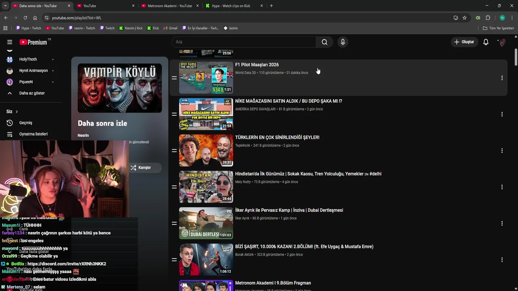The image size is (518, 291).
Task: Open Hype - Twitch bookmark
Action: click(x=28, y=28)
